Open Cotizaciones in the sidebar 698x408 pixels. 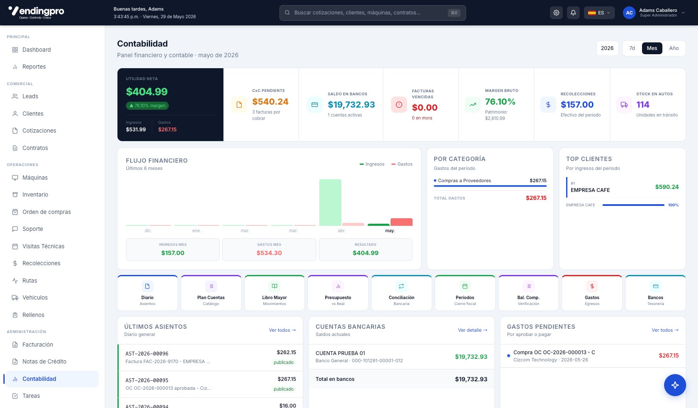pos(52,130)
